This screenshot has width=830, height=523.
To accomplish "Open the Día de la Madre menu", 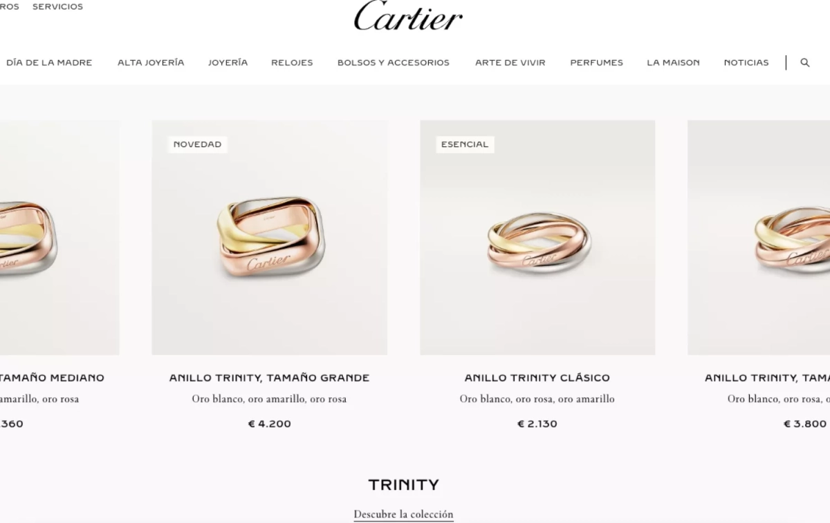I will [49, 62].
